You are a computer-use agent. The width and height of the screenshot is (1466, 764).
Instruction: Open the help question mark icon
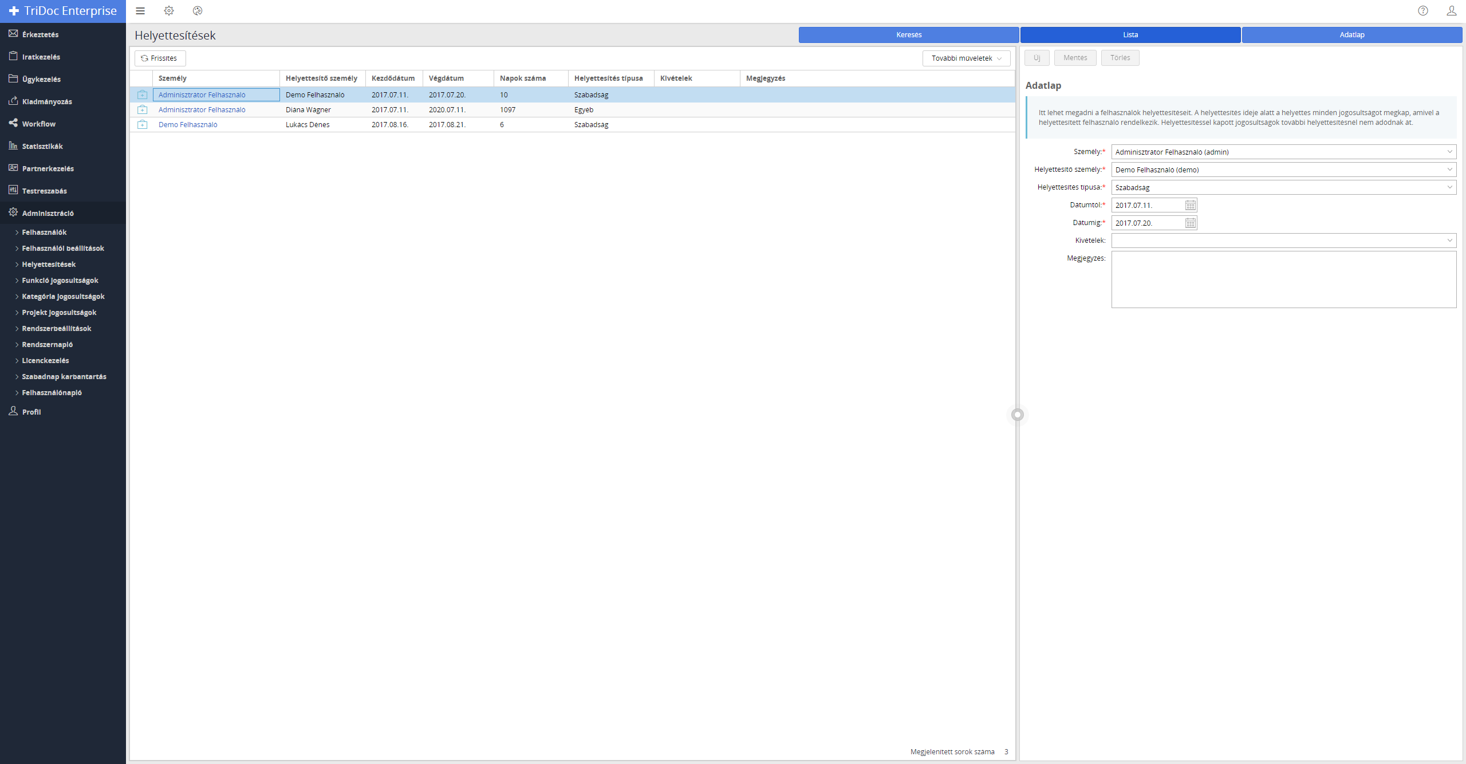pyautogui.click(x=1422, y=11)
